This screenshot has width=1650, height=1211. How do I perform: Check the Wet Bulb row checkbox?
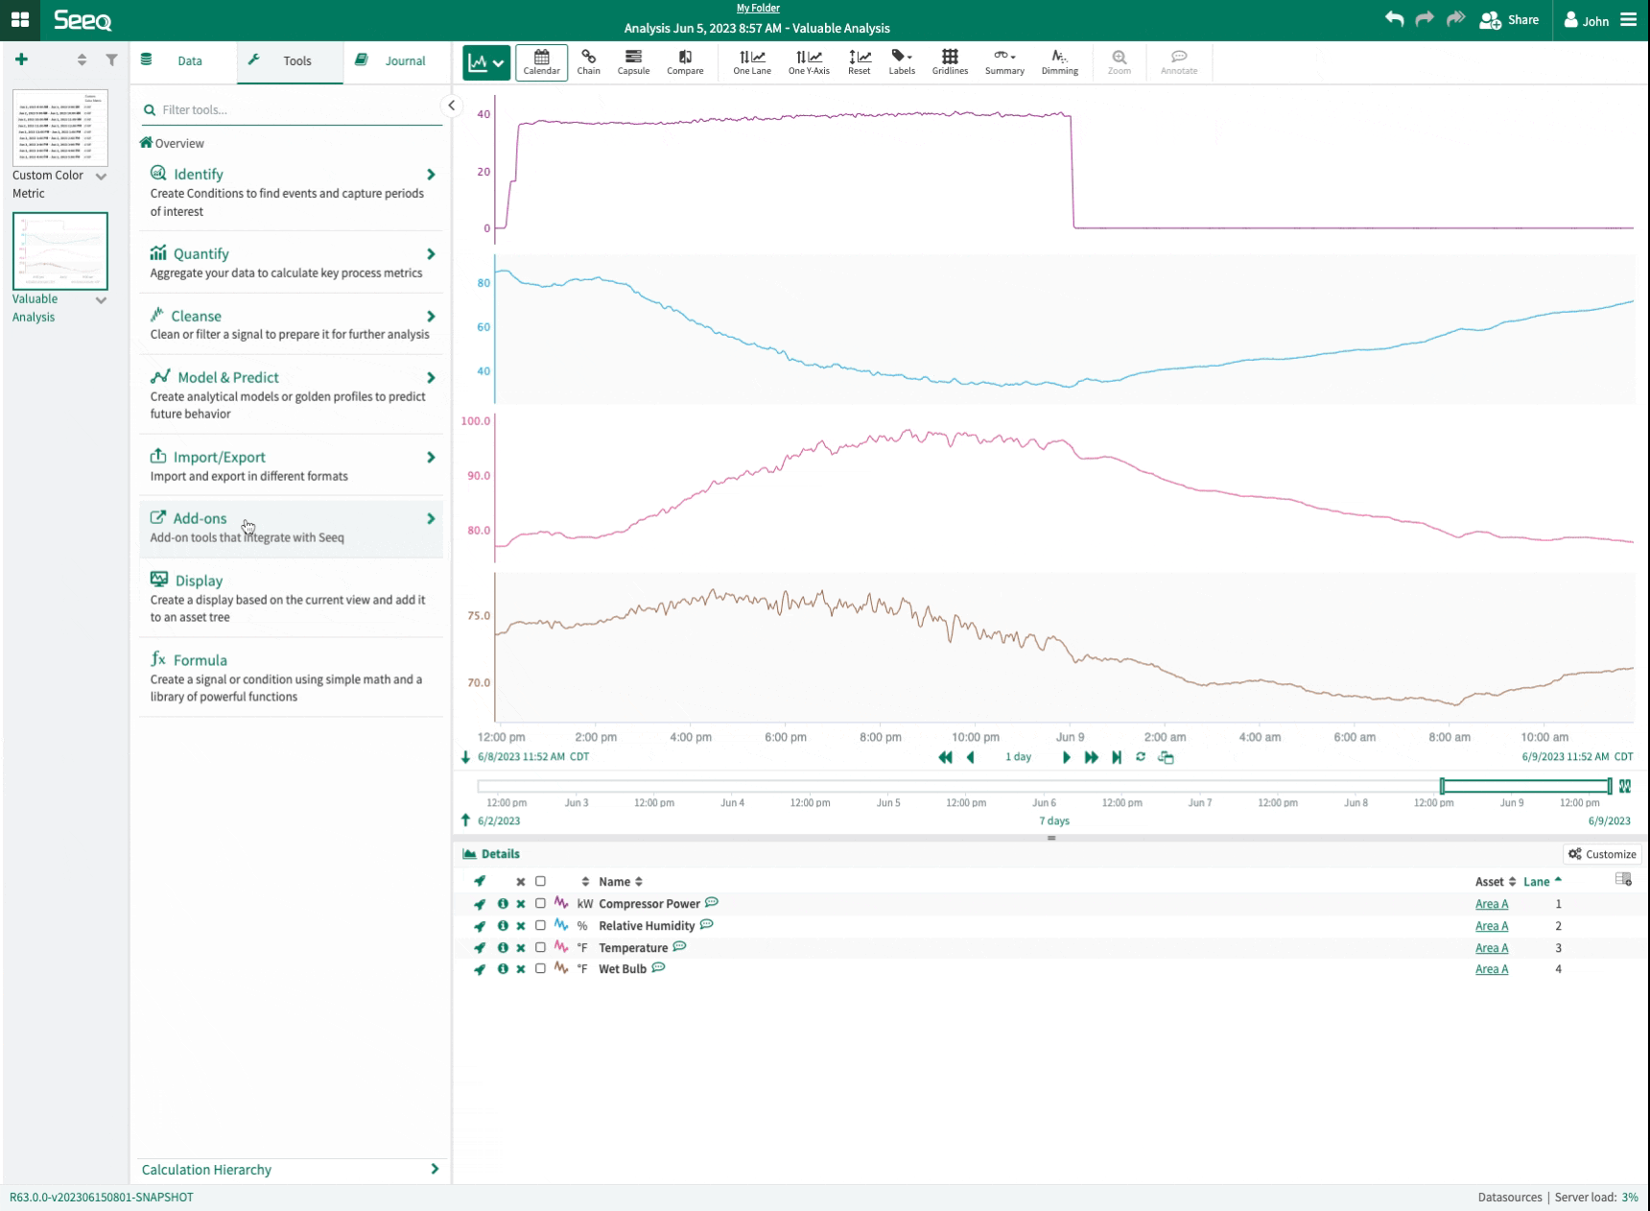click(x=540, y=968)
